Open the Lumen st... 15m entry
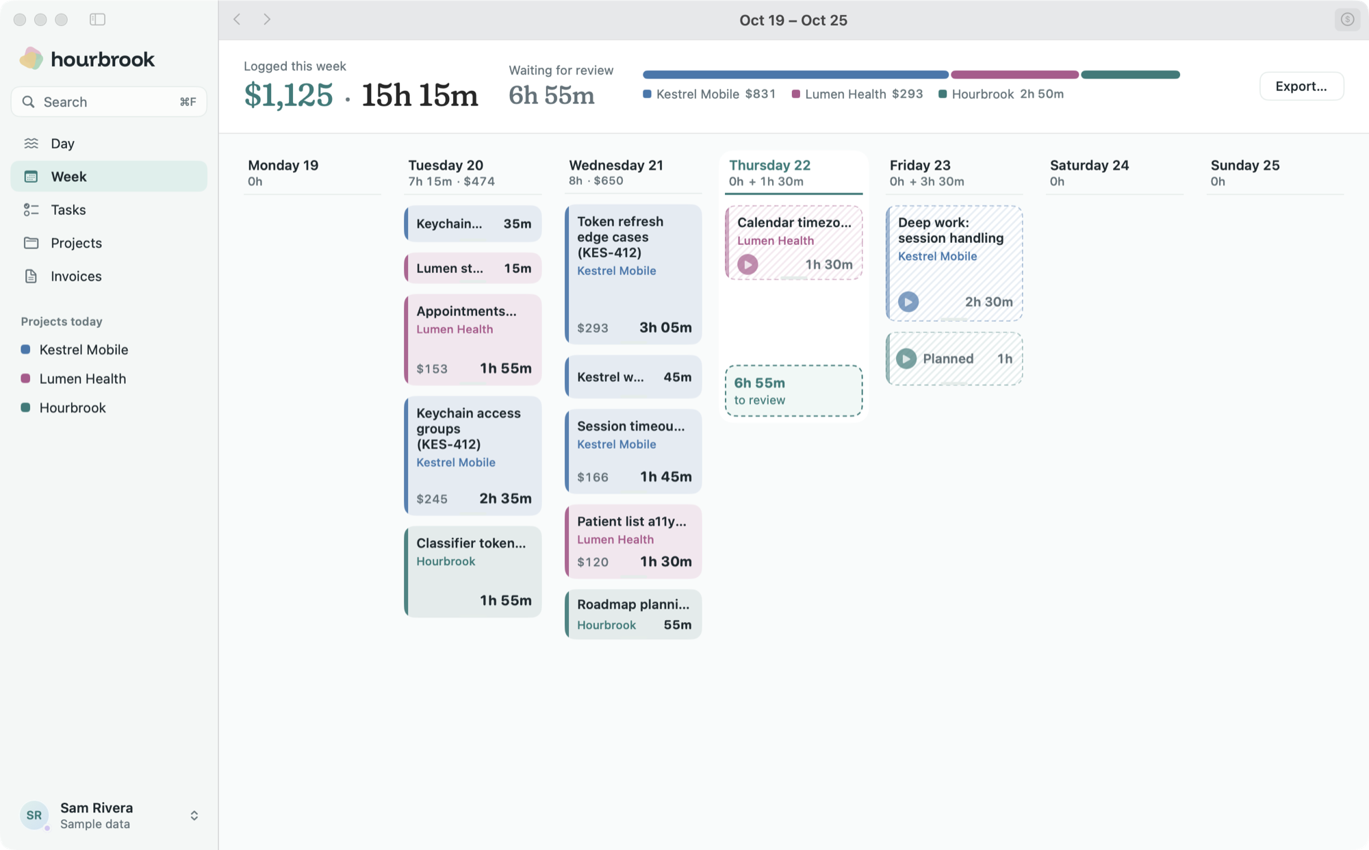This screenshot has width=1369, height=850. (x=473, y=268)
